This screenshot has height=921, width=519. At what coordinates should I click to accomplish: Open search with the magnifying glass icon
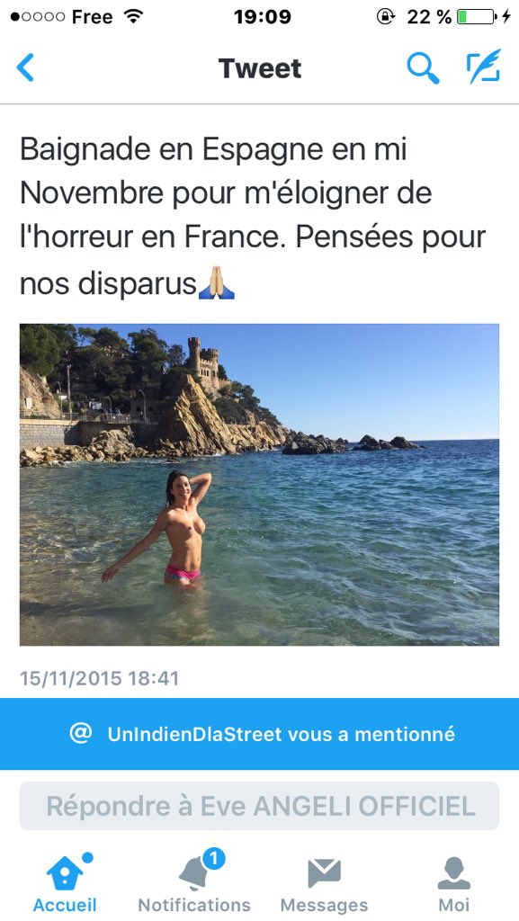click(x=423, y=67)
